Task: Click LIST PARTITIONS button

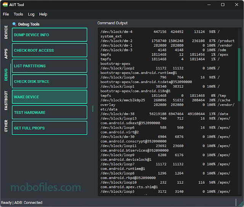Action: (x=50, y=66)
